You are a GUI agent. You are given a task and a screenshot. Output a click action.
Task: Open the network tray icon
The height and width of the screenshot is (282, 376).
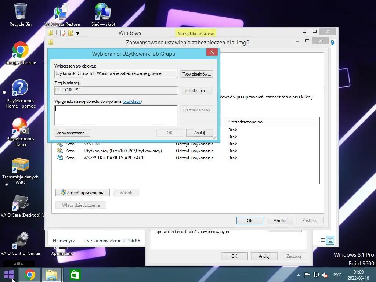316,275
